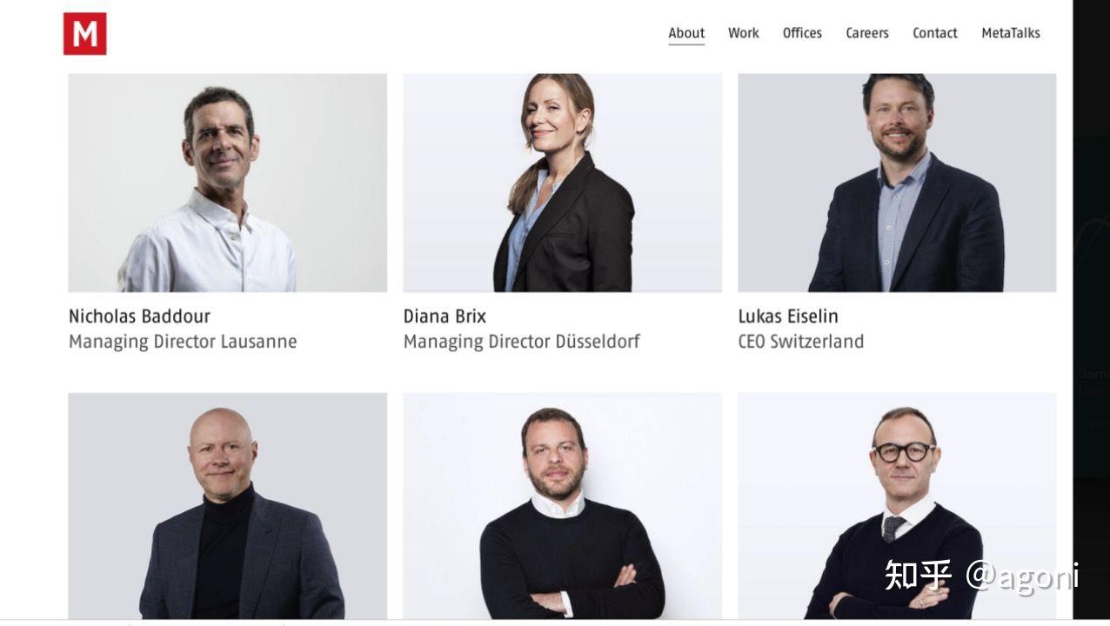1110x626 pixels.
Task: Go to the Offices page
Action: point(802,33)
